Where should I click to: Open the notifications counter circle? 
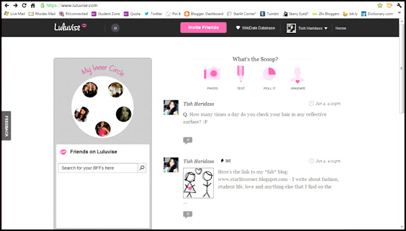click(115, 28)
